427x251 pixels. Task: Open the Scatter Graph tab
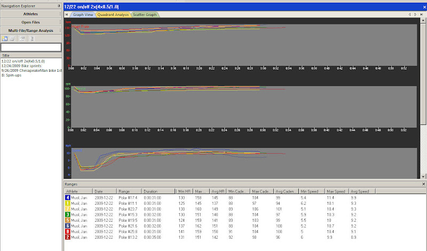point(144,14)
